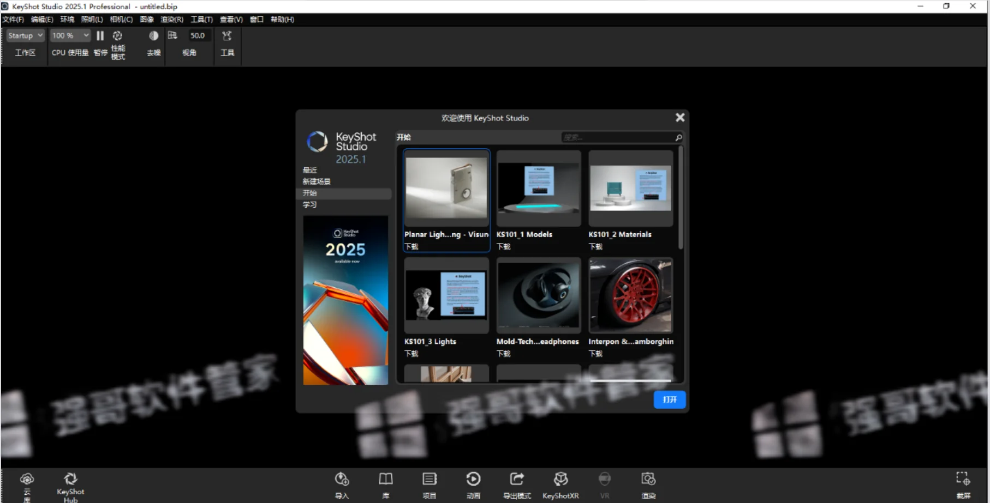The width and height of the screenshot is (990, 503).
Task: Open the Tools icon in the toolbar
Action: click(x=227, y=36)
